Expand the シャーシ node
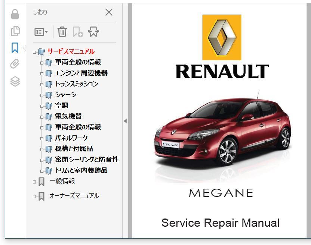This screenshot has height=245, width=311. [x=41, y=95]
